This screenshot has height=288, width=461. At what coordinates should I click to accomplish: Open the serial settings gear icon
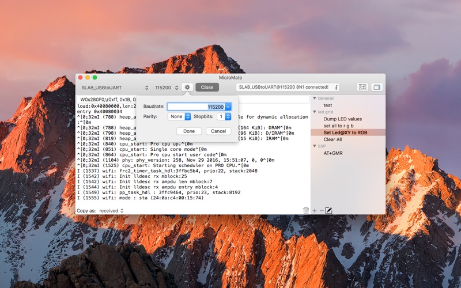pyautogui.click(x=187, y=88)
